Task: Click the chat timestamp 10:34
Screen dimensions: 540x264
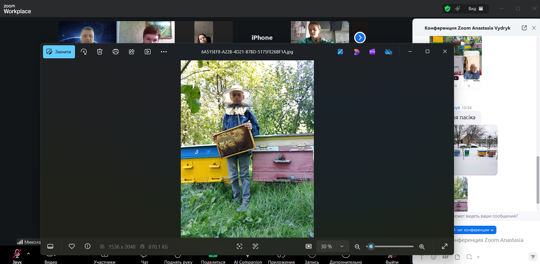Action: tap(466, 108)
